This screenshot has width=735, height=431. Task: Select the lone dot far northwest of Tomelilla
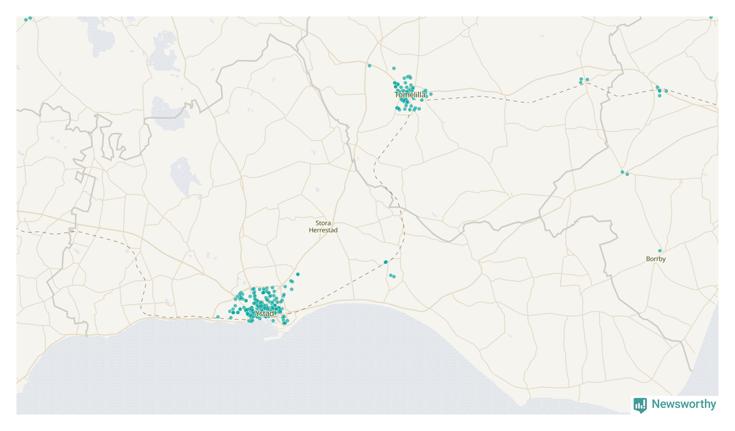click(370, 66)
